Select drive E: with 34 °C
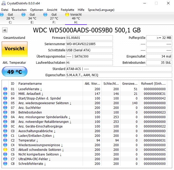 (x=32, y=18)
